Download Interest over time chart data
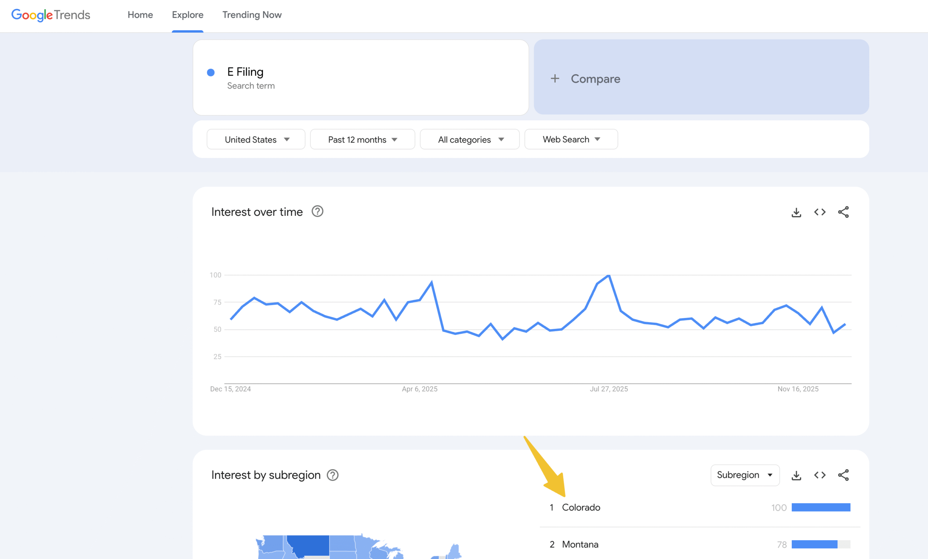 796,212
